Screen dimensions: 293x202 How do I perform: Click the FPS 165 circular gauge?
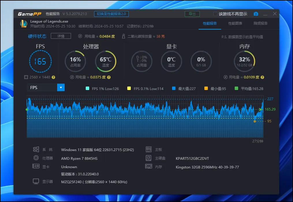point(40,61)
